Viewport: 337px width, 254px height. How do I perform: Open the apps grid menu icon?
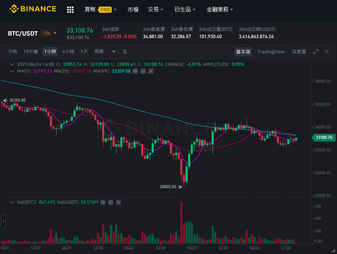pos(70,10)
